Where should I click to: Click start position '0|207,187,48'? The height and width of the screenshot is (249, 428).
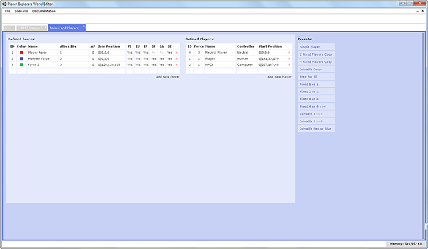(271, 65)
